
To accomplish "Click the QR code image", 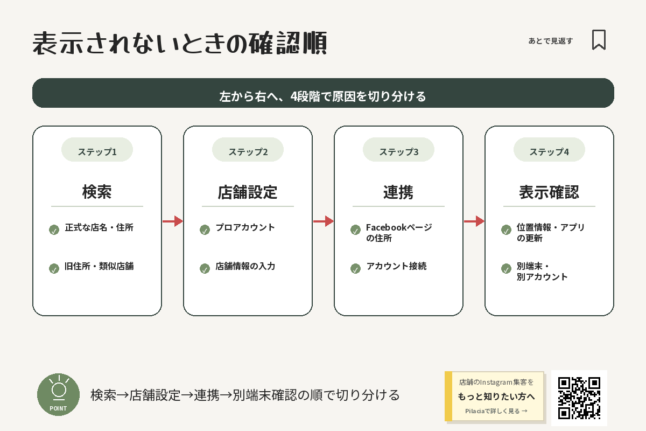I will pos(579,398).
